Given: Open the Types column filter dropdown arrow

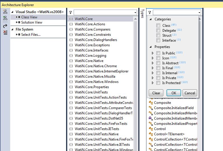Looking at the screenshot, I should point(199,13).
